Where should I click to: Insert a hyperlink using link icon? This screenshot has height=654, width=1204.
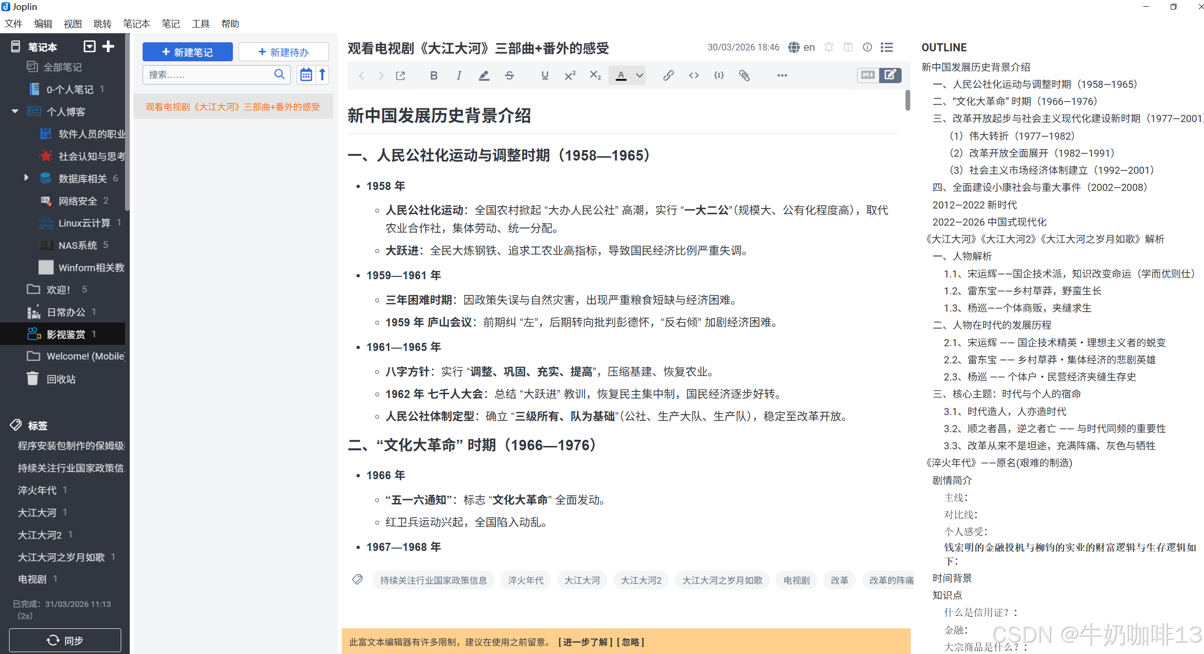pyautogui.click(x=668, y=76)
